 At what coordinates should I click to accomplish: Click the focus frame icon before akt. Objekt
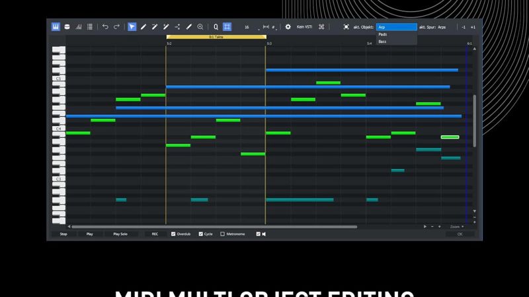pos(346,27)
